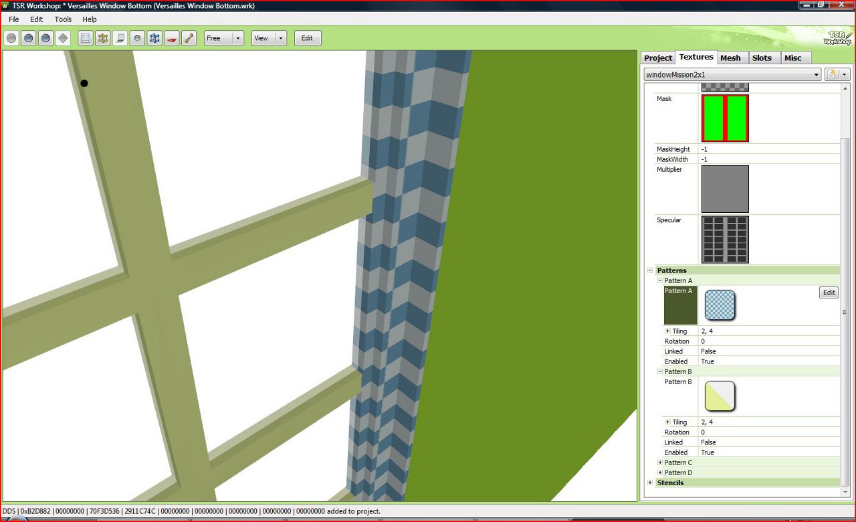This screenshot has width=856, height=522.
Task: Select the solid shading view icon
Action: [x=28, y=38]
